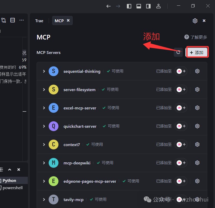This screenshot has width=215, height=208.
Task: Expand the server-filesystem server row
Action: point(44,90)
